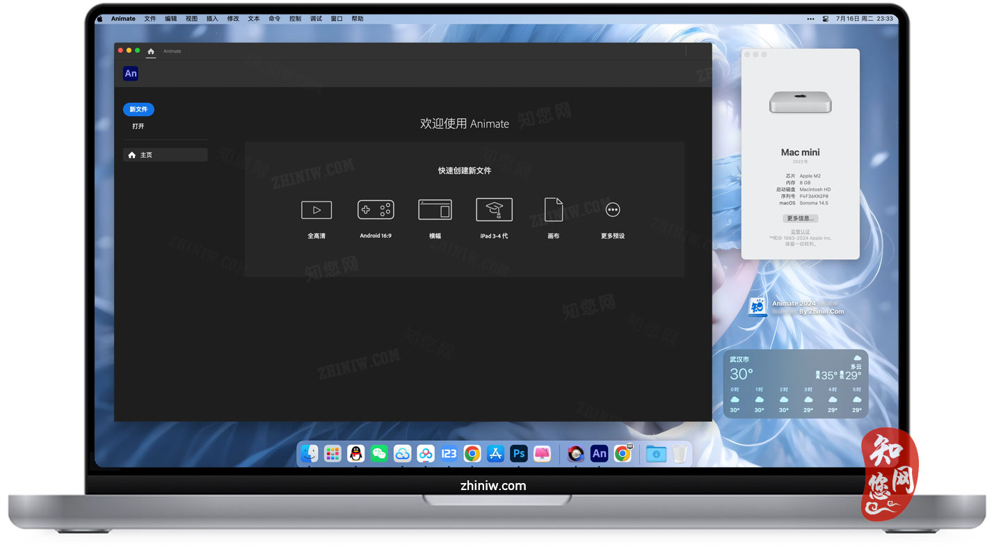This screenshot has width=994, height=554.
Task: Click 更多信息 button in About window
Action: [800, 218]
